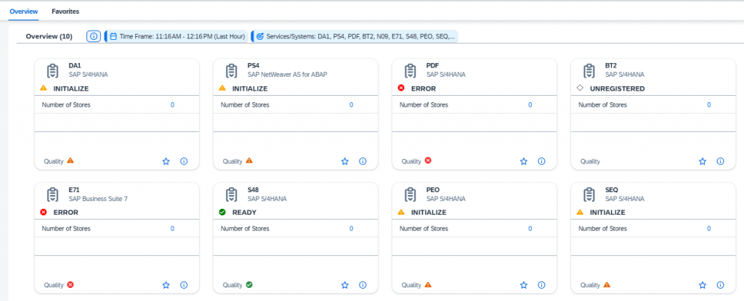The image size is (744, 301).
Task: Click S48 Number of Stores value 0
Action: [x=351, y=228]
